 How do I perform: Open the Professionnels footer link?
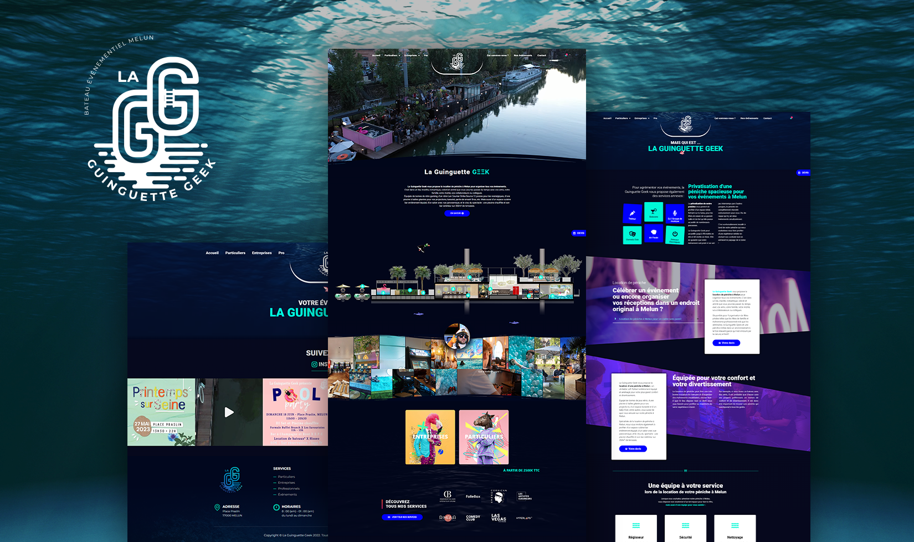[289, 488]
